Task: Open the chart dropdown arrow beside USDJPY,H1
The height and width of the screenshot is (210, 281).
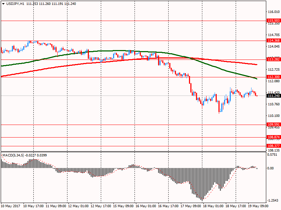Action: 3,4
